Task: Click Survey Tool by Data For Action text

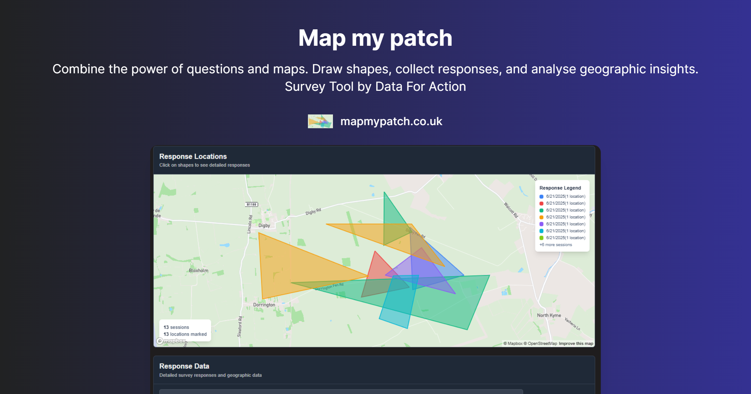Action: (375, 87)
